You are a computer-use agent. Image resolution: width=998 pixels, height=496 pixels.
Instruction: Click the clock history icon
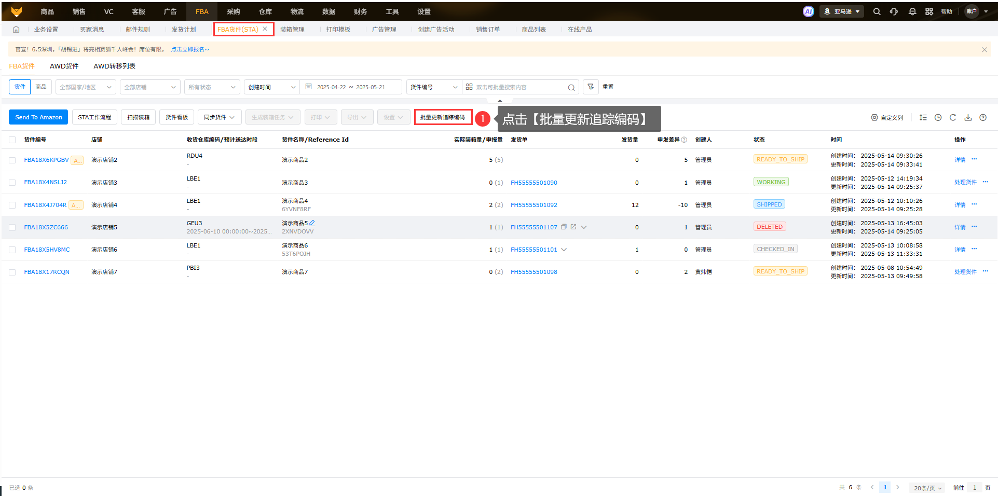(x=938, y=118)
